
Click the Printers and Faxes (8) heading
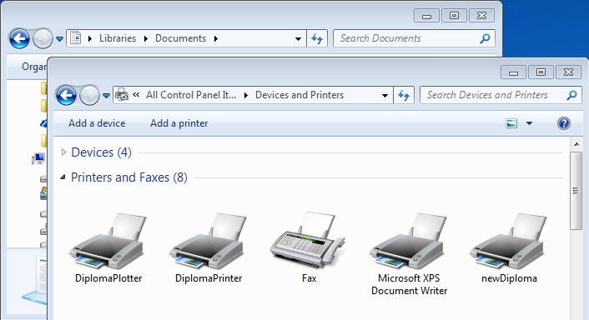point(129,177)
